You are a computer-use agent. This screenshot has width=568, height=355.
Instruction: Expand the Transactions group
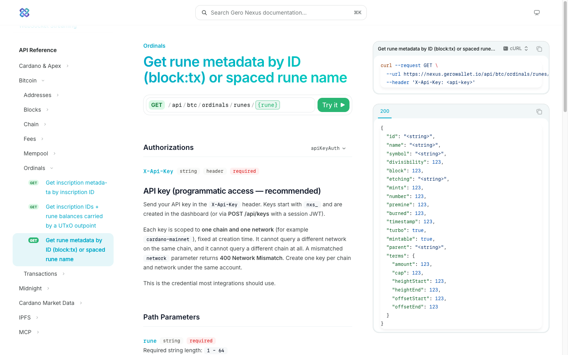(x=44, y=274)
